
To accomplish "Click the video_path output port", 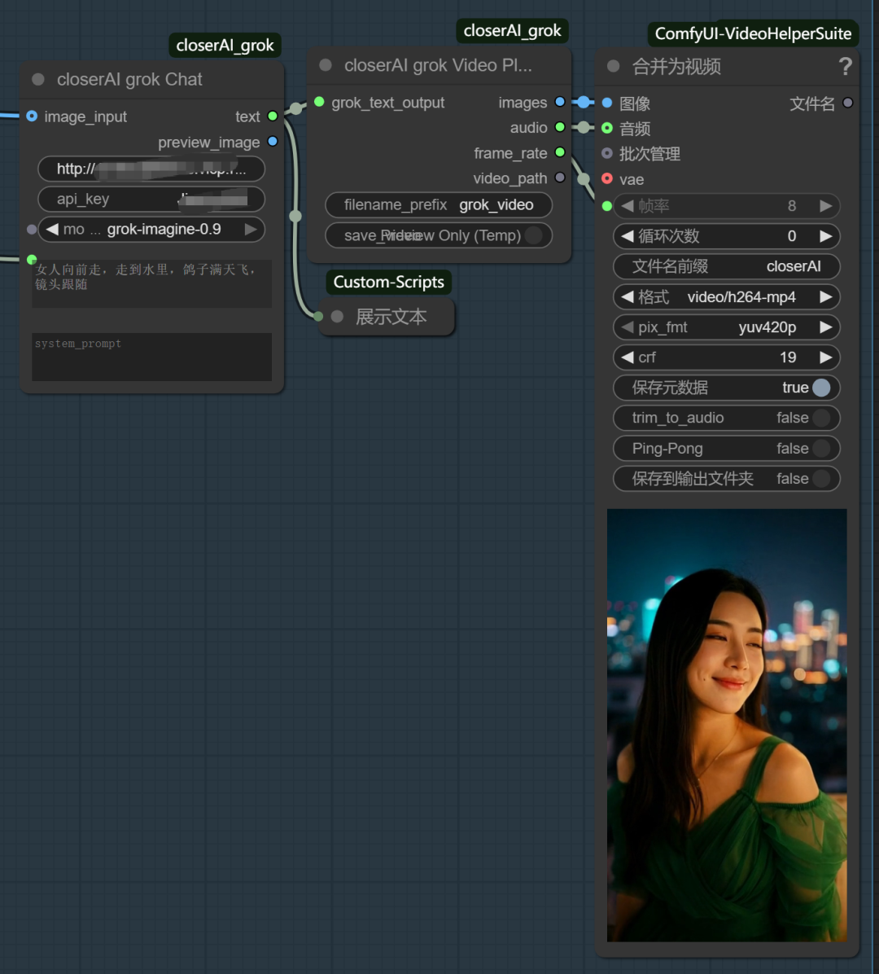I will coord(560,178).
